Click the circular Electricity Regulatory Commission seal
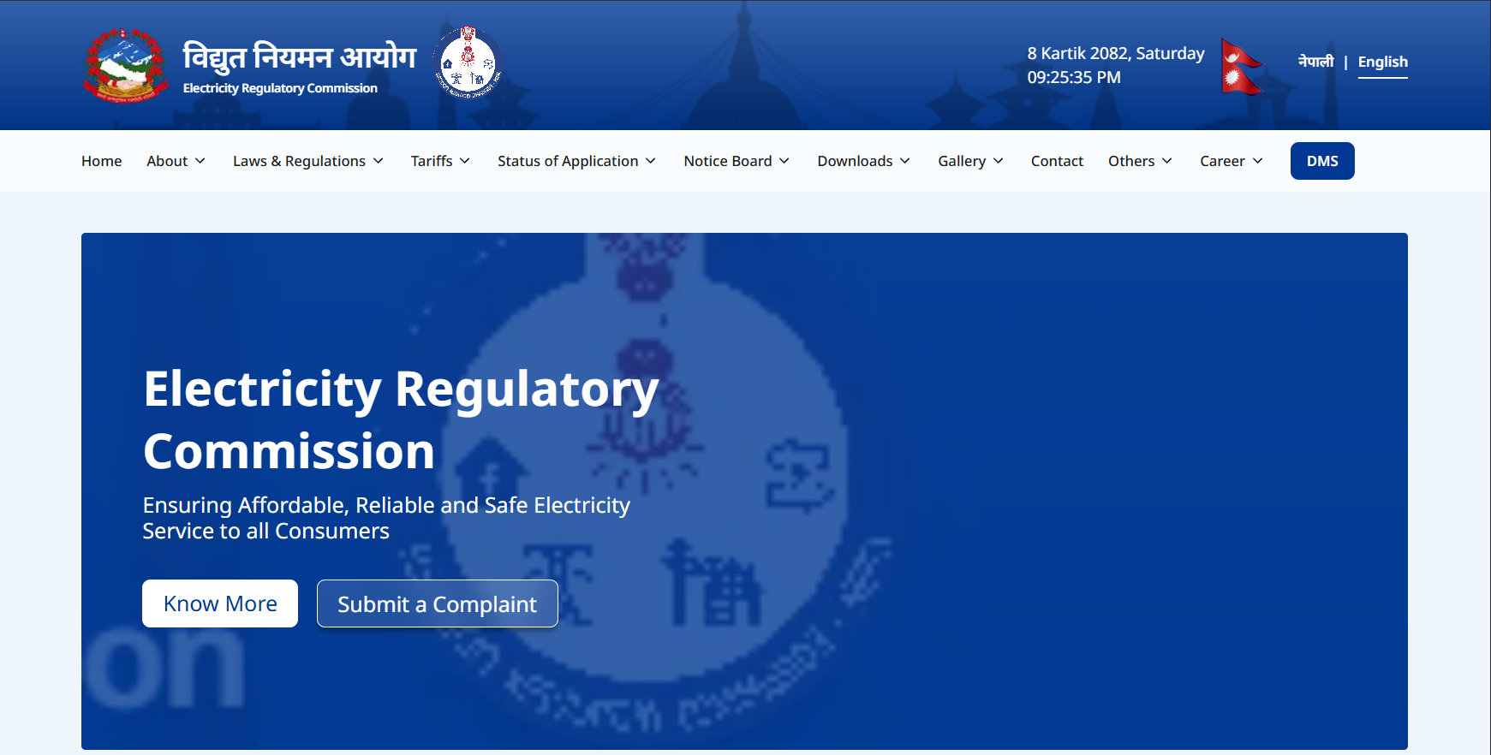The width and height of the screenshot is (1491, 755). tap(468, 63)
